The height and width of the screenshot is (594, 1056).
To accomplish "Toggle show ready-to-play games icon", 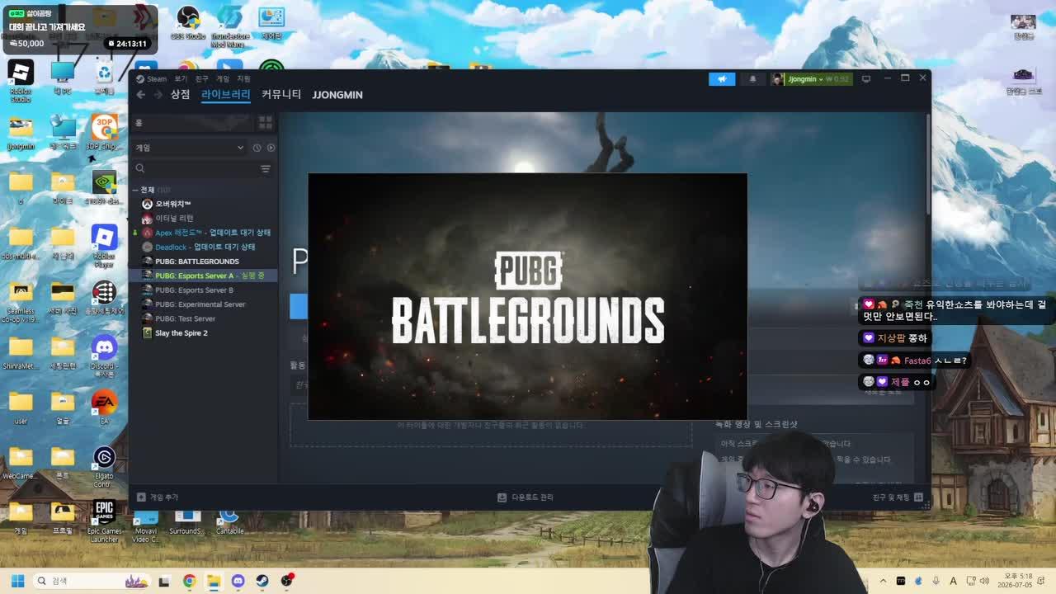I will (271, 148).
